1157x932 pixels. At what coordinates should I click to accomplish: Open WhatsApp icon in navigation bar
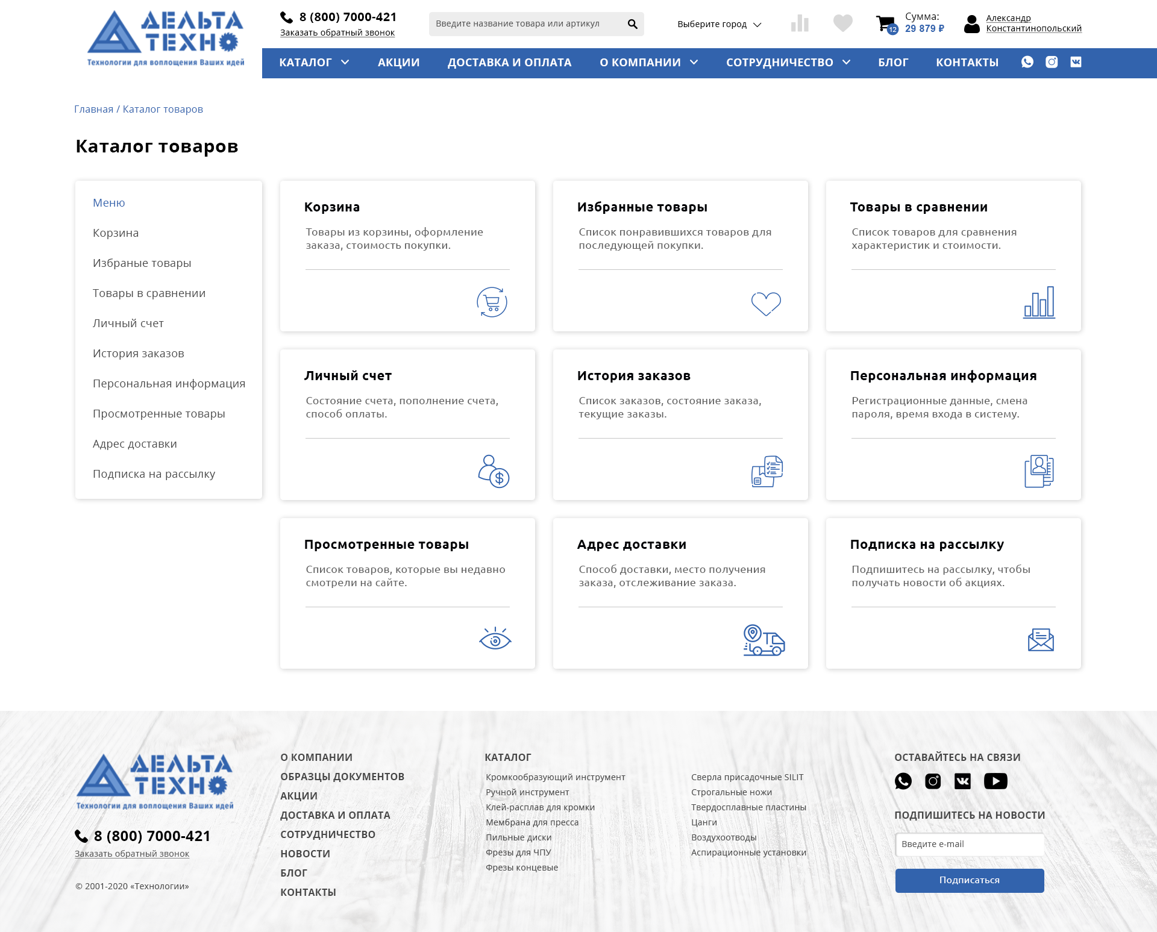1027,62
